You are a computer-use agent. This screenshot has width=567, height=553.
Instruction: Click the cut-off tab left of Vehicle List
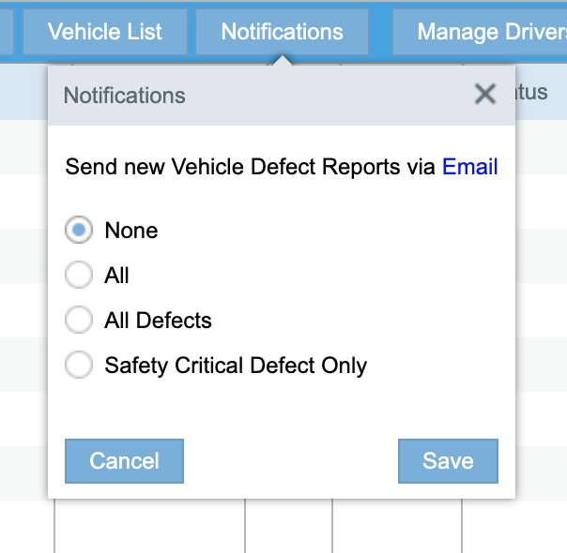(6, 32)
